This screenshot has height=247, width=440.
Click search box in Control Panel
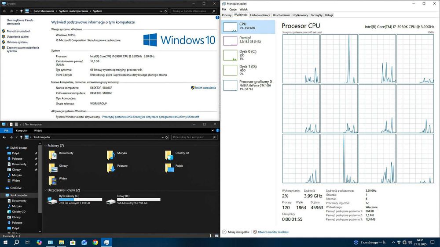click(x=194, y=11)
